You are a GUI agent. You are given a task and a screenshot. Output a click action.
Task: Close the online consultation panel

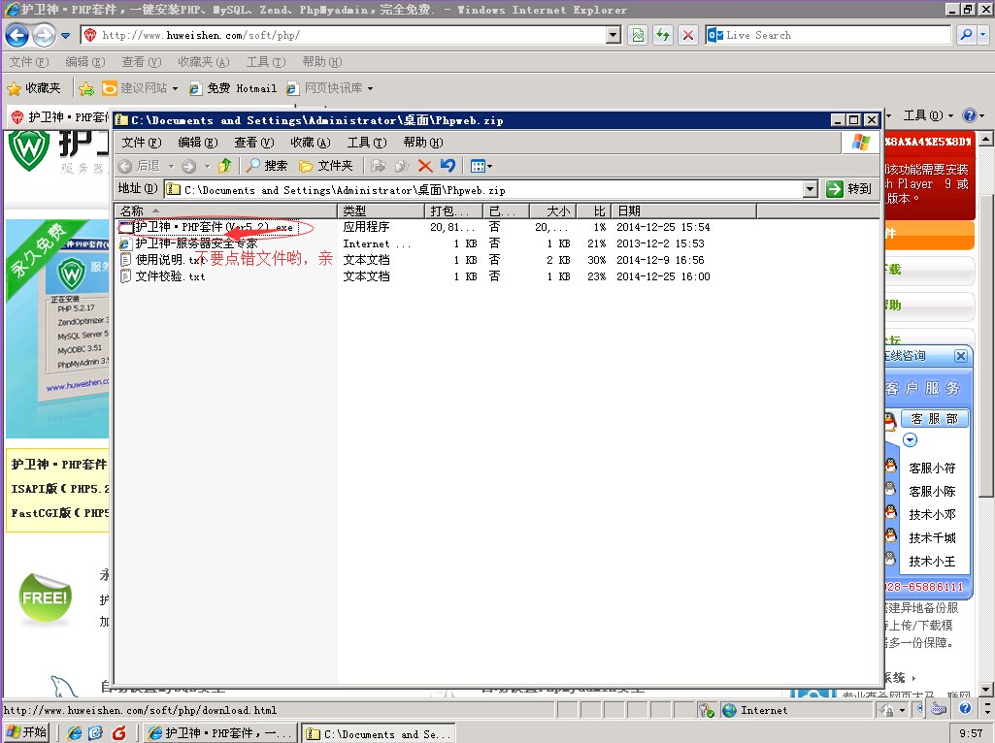point(961,356)
